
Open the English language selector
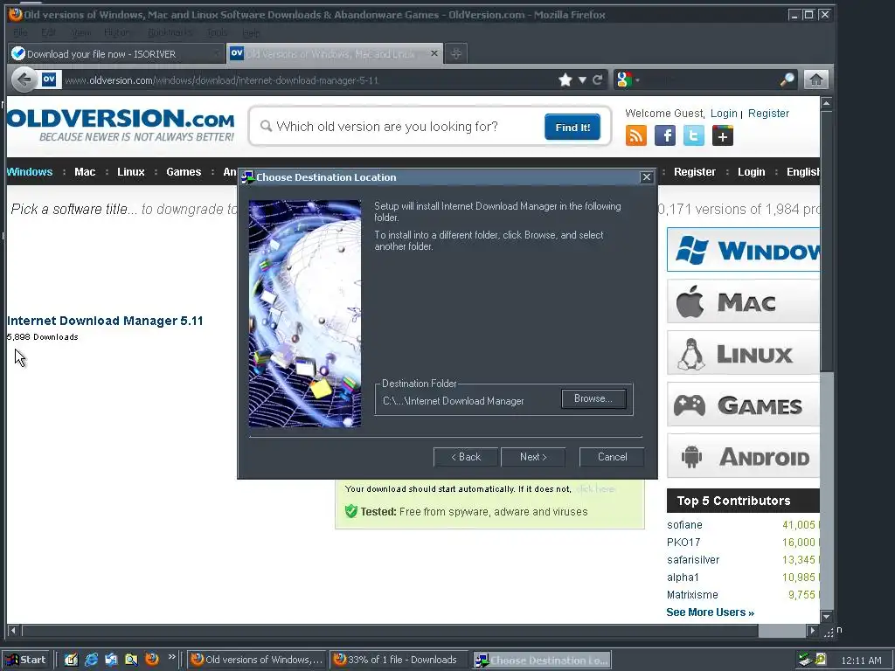pos(802,172)
